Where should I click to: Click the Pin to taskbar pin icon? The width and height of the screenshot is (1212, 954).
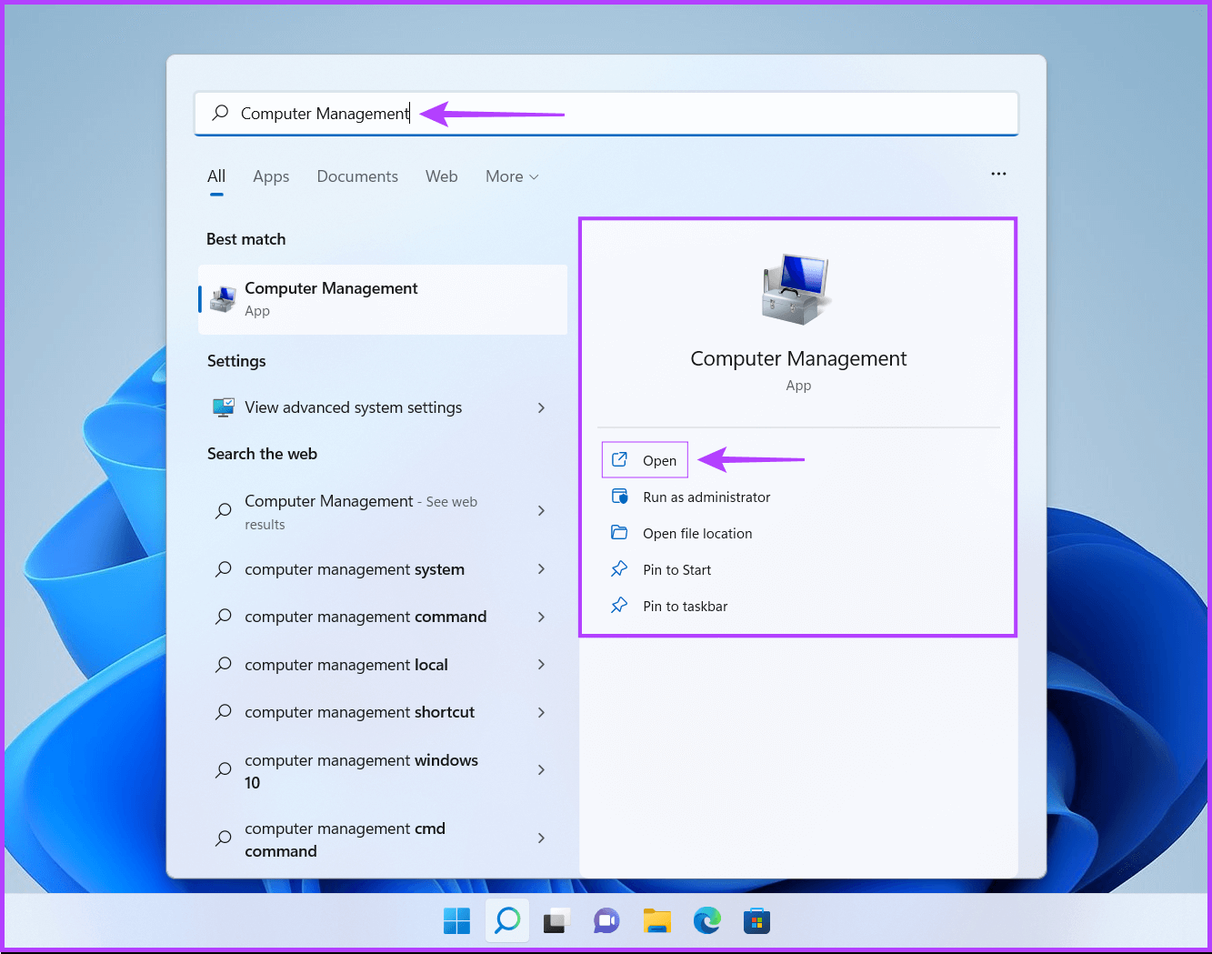pos(619,606)
